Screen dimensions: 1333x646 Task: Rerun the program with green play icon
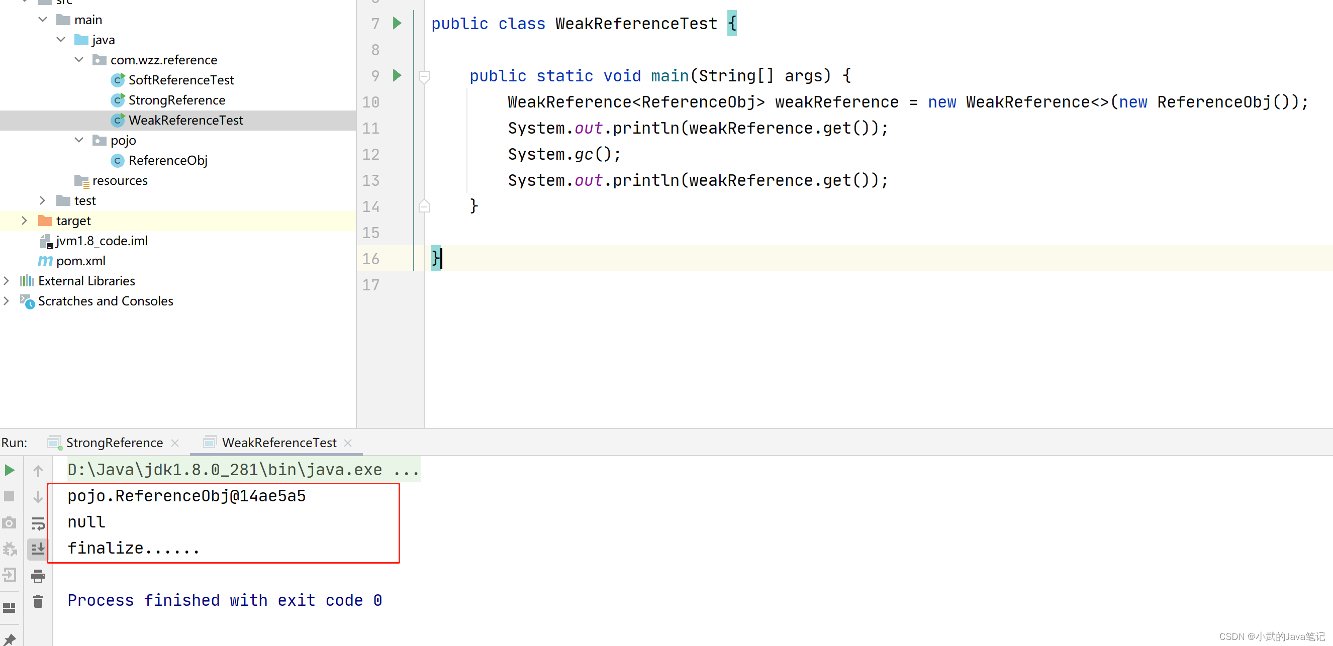(10, 470)
